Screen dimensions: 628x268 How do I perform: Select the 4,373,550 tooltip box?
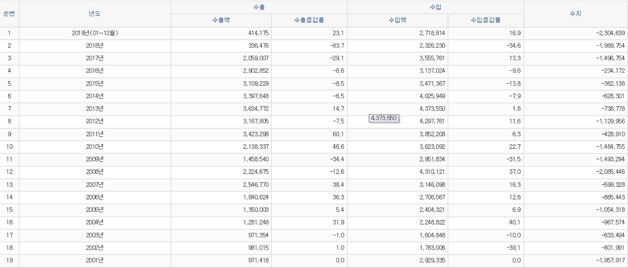tap(384, 118)
